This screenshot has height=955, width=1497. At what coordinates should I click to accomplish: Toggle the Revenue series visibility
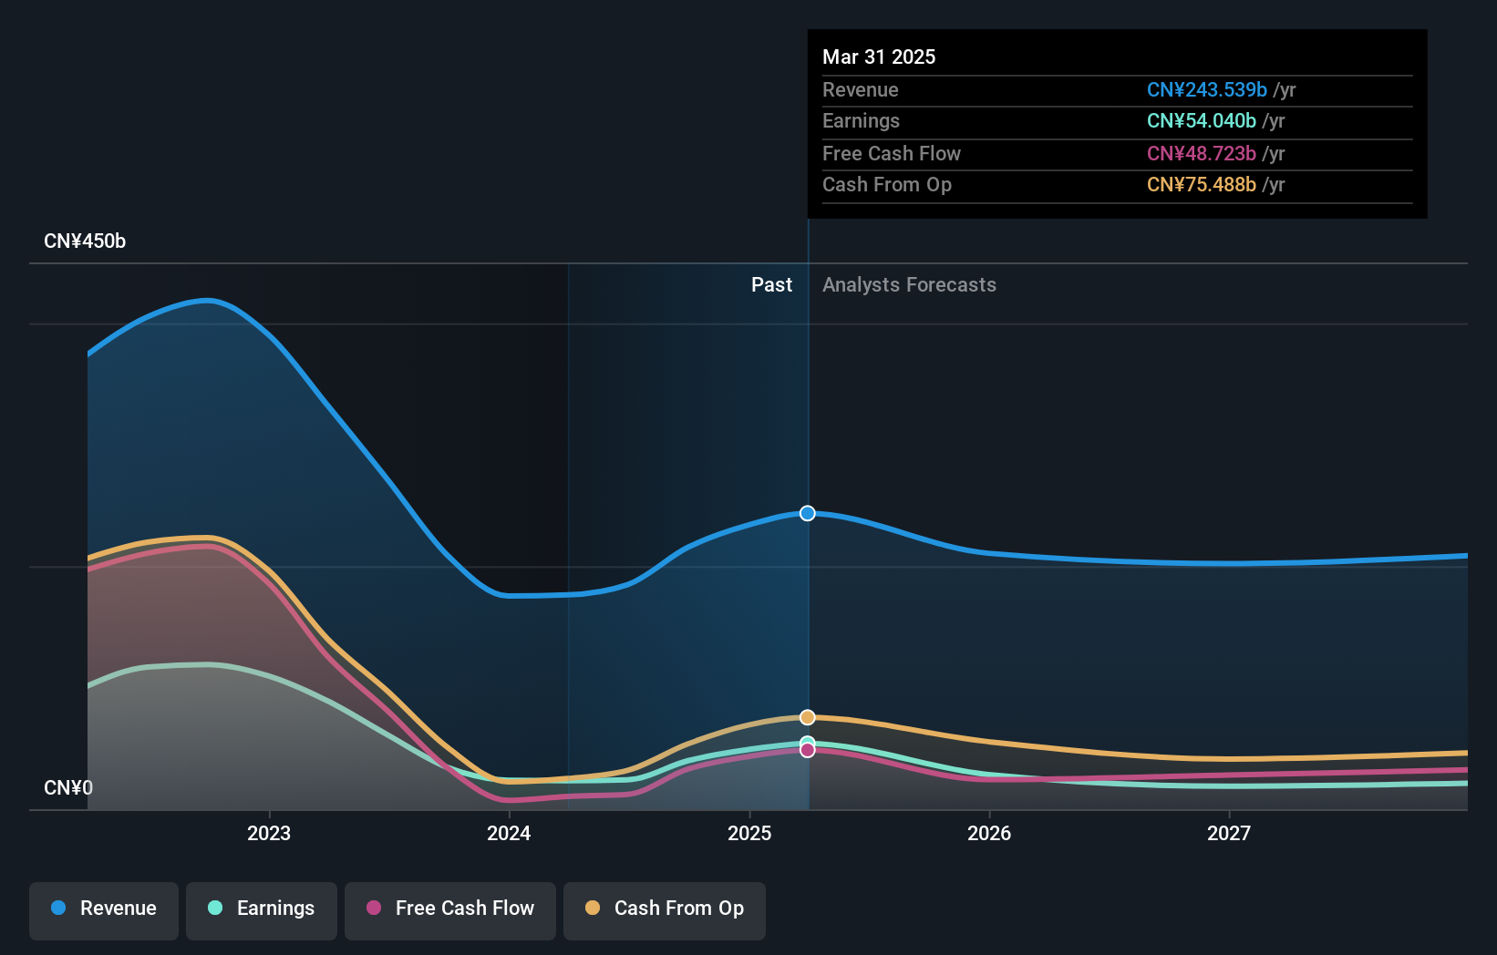(103, 909)
